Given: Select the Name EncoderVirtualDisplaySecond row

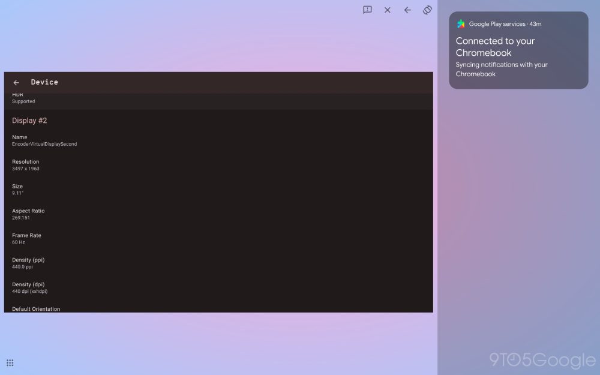Looking at the screenshot, I should click(x=44, y=140).
